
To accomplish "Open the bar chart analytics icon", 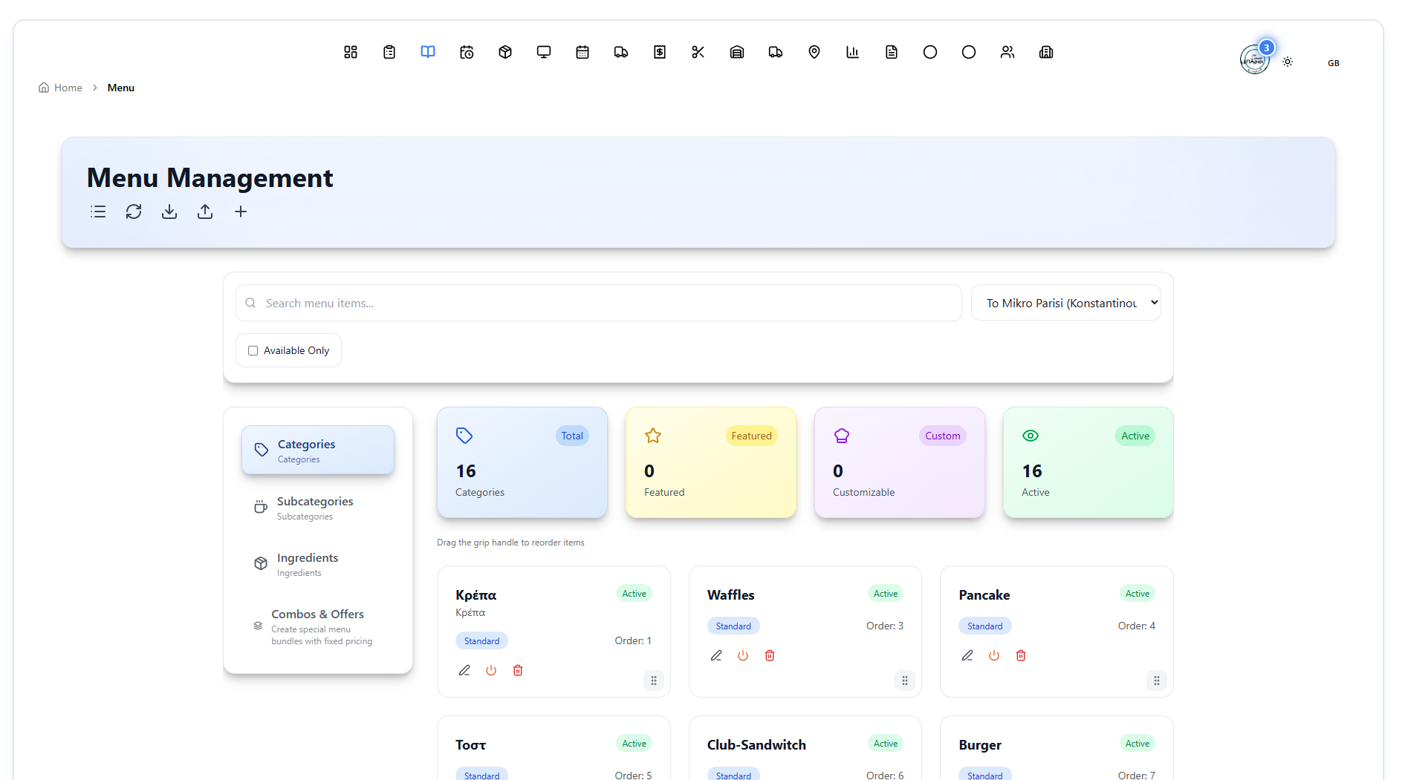I will (x=852, y=52).
